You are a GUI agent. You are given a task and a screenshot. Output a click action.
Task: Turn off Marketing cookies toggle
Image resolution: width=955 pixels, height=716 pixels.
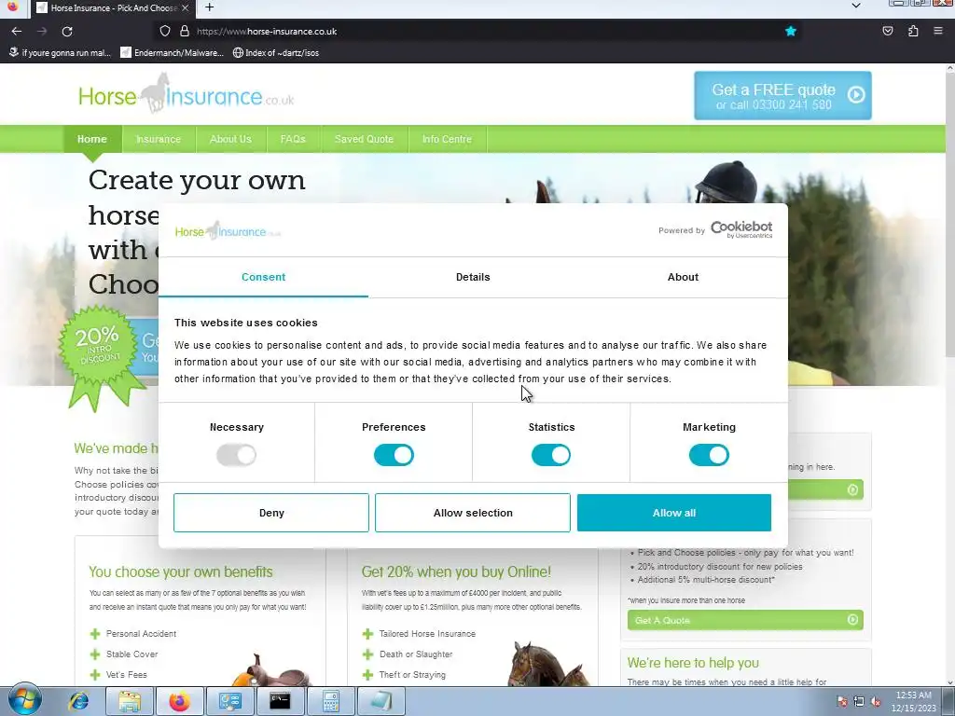tap(709, 455)
